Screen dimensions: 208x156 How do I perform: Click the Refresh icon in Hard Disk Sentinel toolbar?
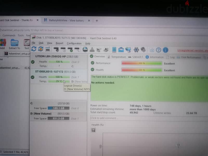coord(34,49)
